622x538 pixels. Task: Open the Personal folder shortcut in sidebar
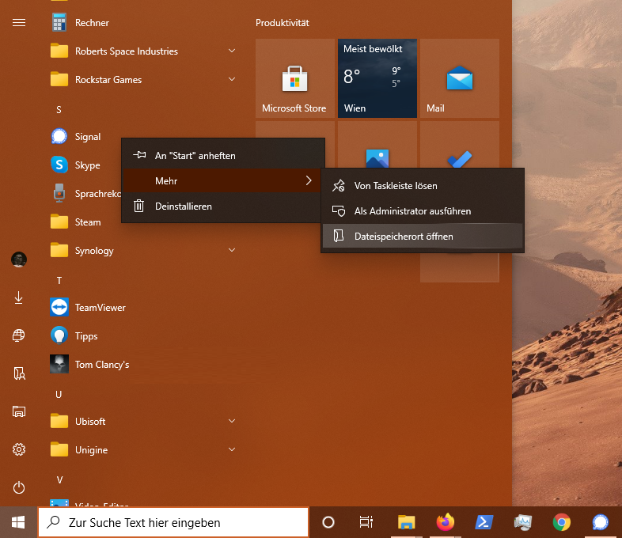pyautogui.click(x=19, y=373)
